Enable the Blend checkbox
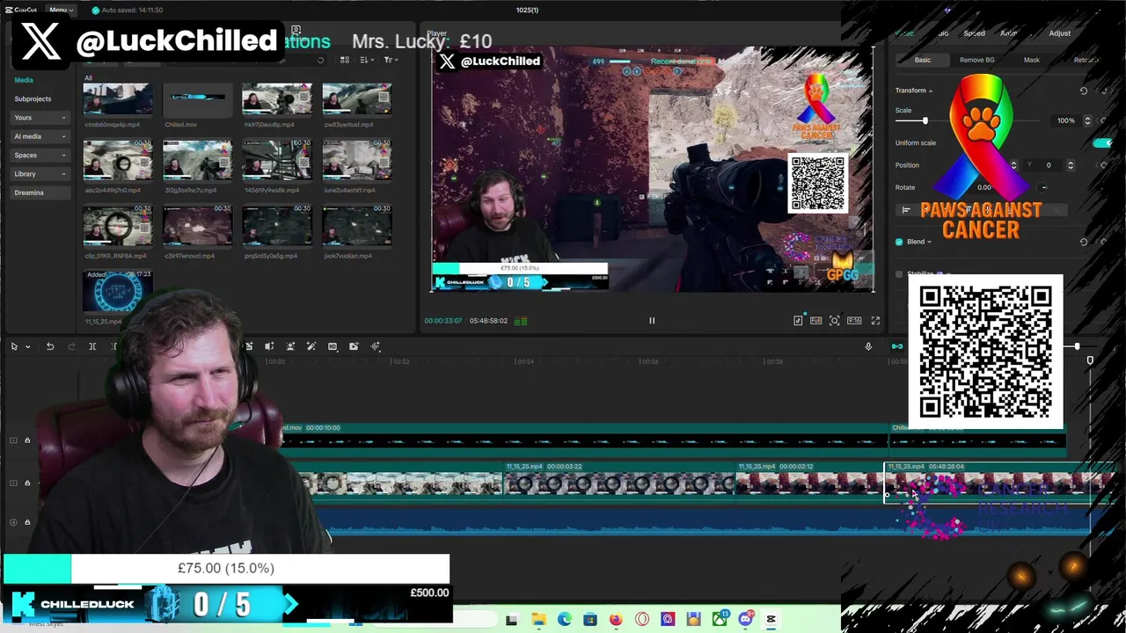 pyautogui.click(x=899, y=242)
